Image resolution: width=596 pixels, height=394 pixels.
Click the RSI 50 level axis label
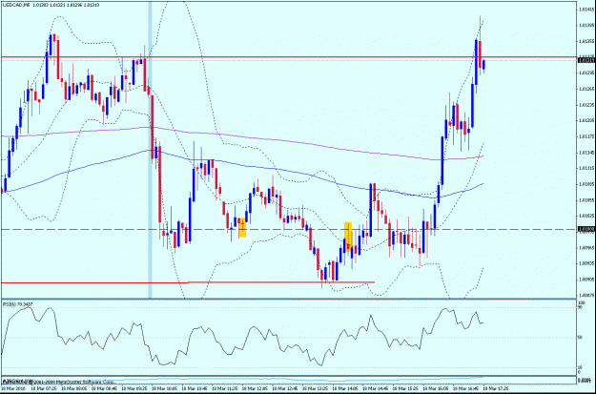coord(580,338)
